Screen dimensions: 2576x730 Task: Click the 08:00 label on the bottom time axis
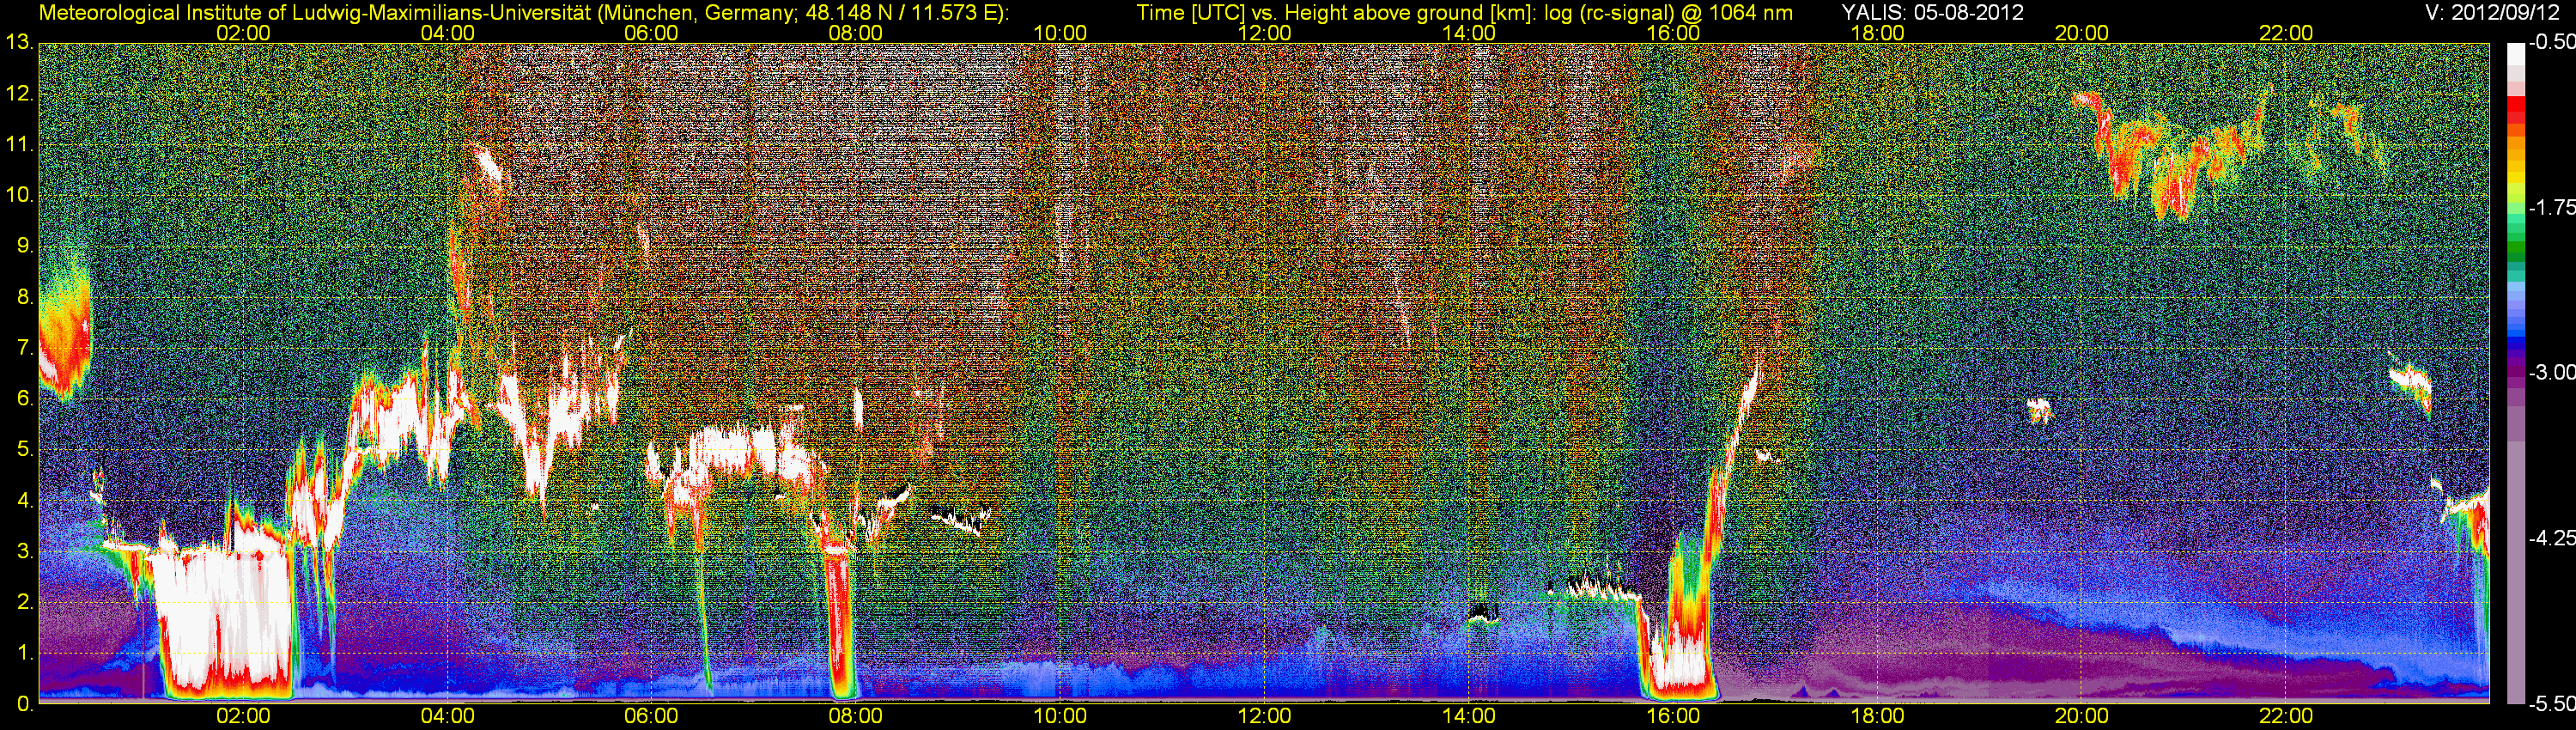coord(856,717)
